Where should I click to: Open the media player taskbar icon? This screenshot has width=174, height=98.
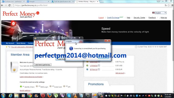point(23,96)
